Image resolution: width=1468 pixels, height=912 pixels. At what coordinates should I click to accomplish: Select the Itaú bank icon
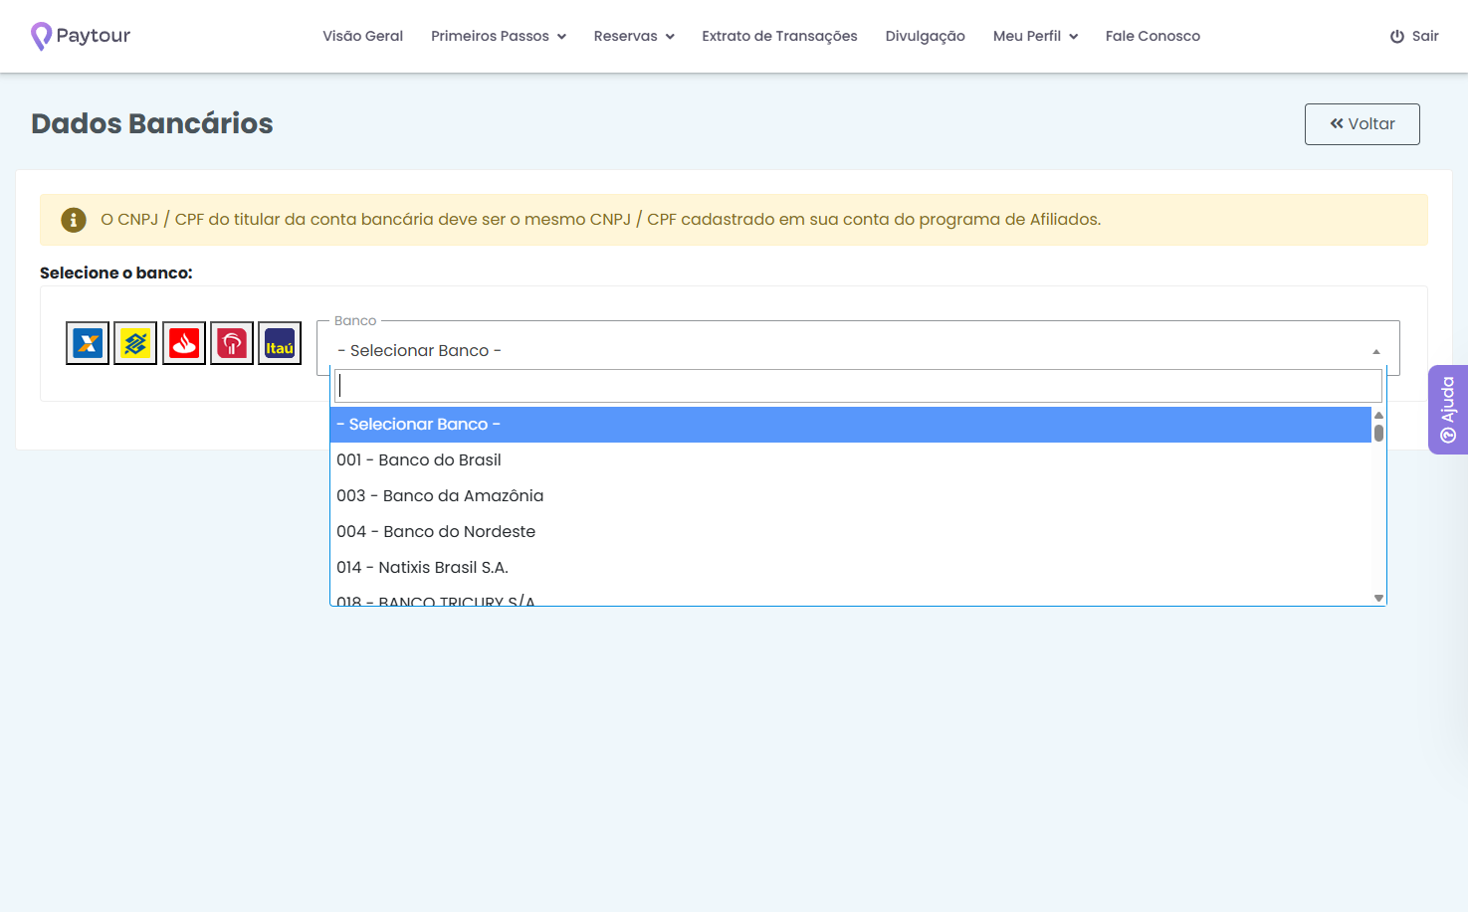point(280,344)
